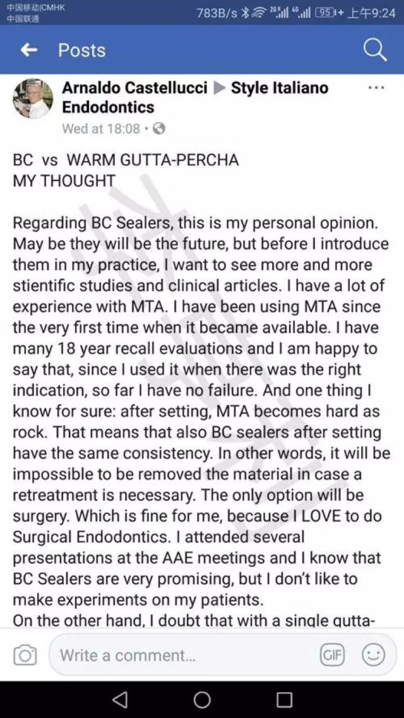Tap the GIF button in comment box

(333, 655)
